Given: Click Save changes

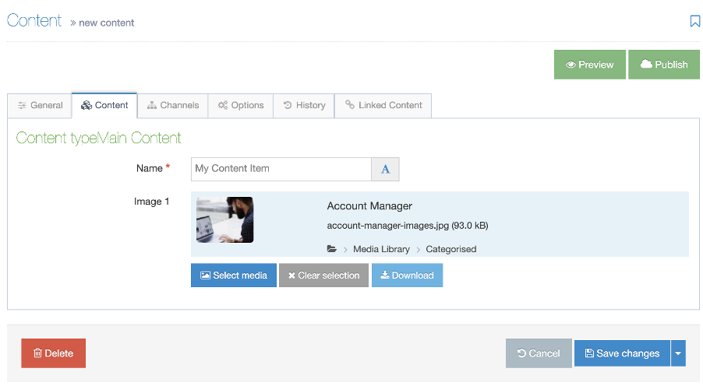Looking at the screenshot, I should (622, 353).
